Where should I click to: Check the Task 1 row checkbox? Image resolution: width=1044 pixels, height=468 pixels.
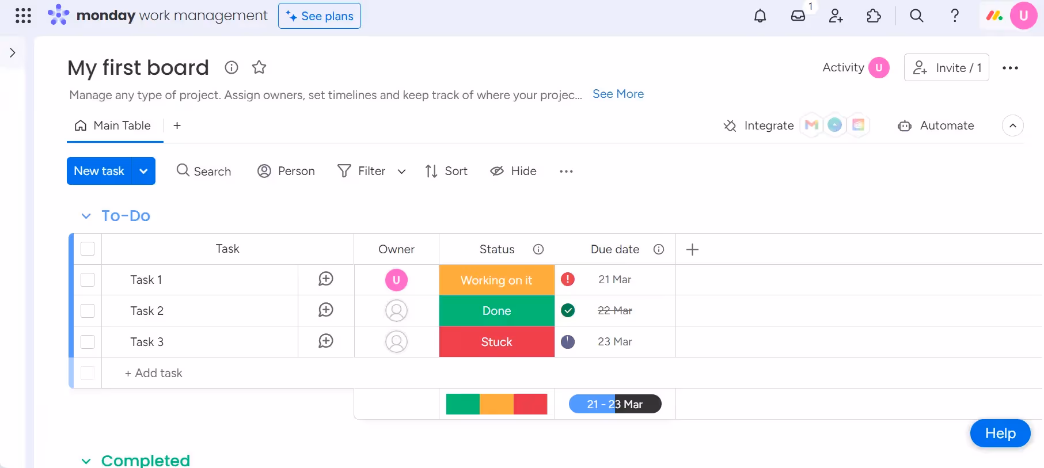[88, 280]
